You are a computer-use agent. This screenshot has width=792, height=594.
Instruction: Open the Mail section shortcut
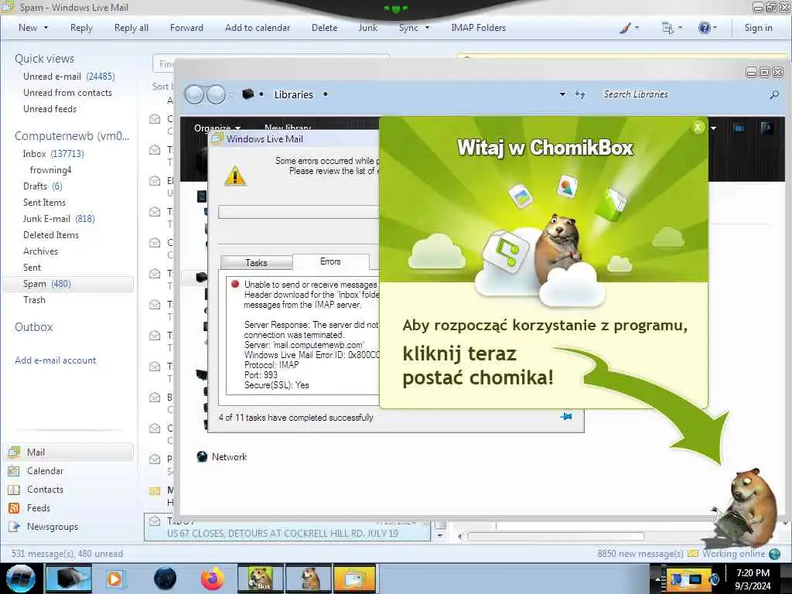(x=70, y=452)
